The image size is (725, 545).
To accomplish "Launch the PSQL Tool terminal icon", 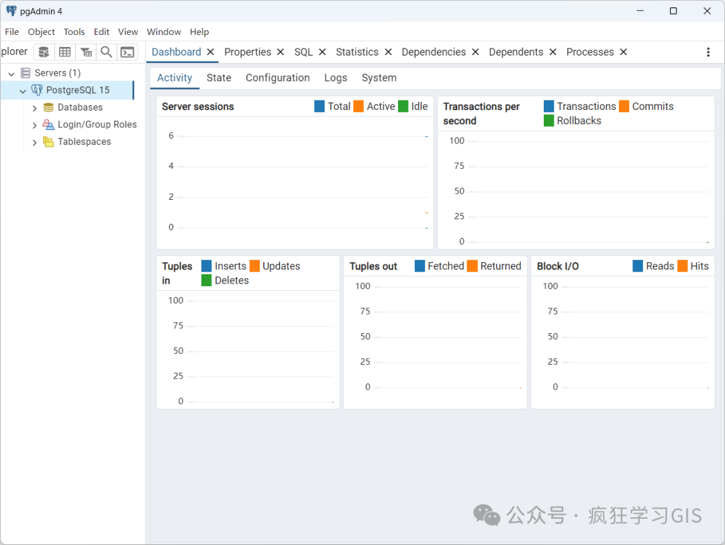I will coord(127,52).
